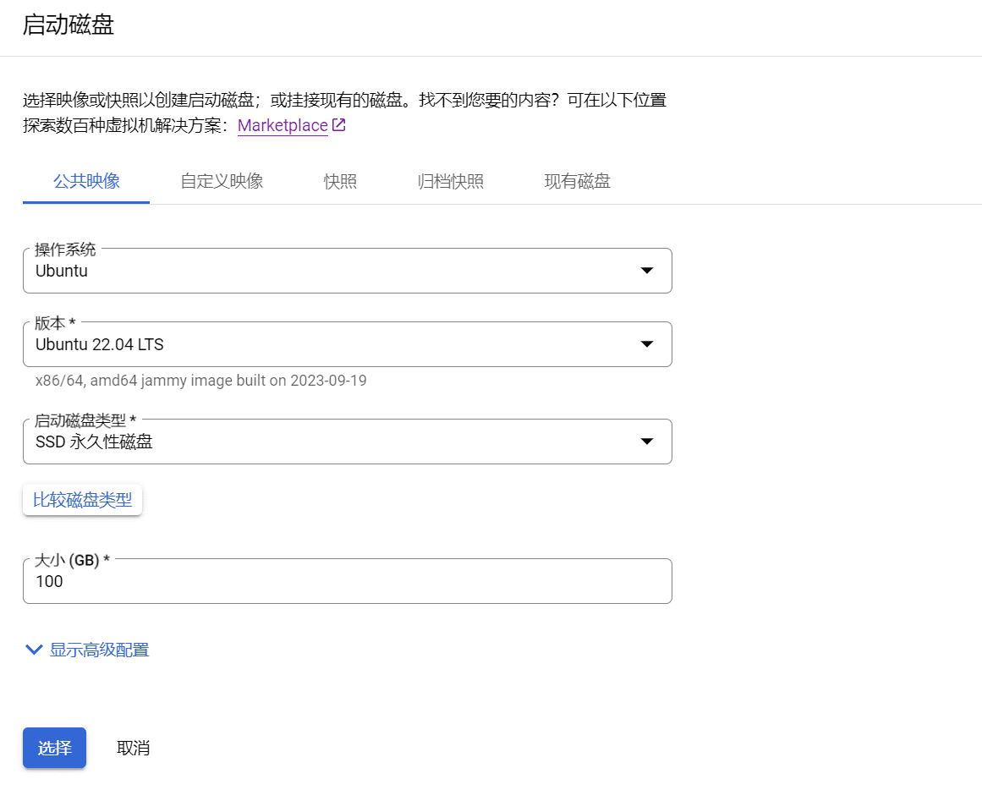The image size is (982, 812).
Task: Select the size value 100 for editing
Action: (50, 581)
